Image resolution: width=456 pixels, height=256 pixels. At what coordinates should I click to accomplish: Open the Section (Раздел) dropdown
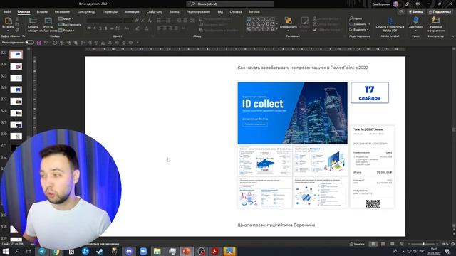click(66, 30)
